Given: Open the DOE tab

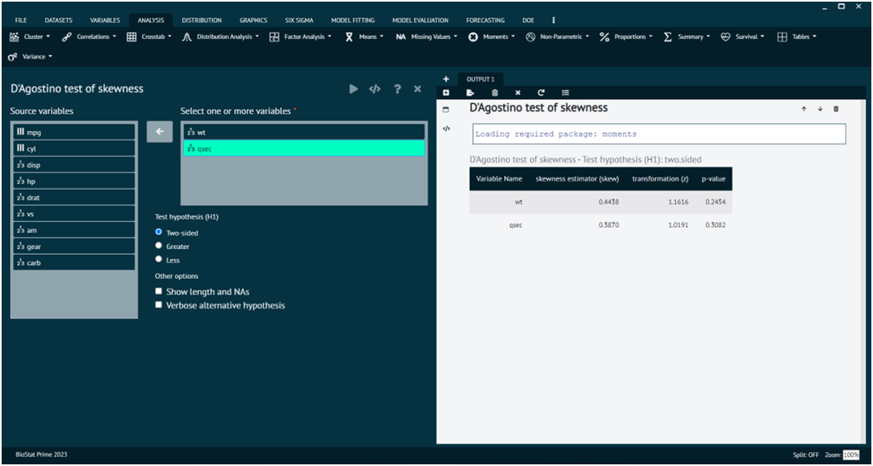Looking at the screenshot, I should click(x=528, y=21).
